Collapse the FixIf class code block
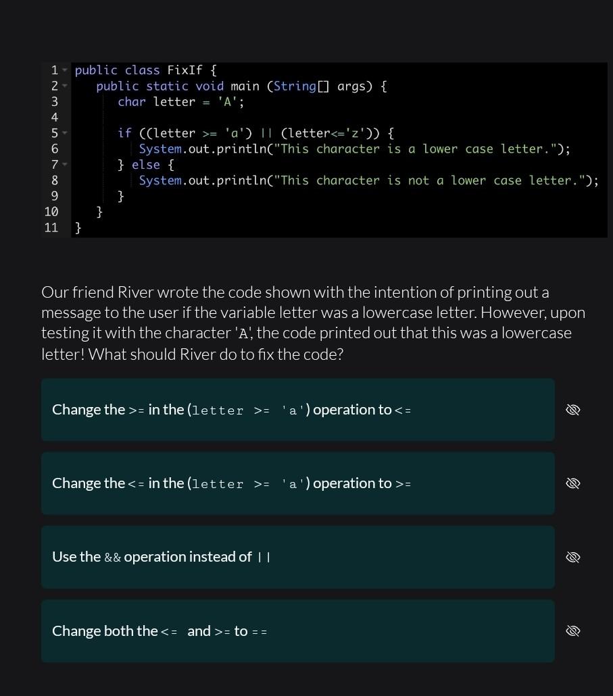 pyautogui.click(x=64, y=70)
